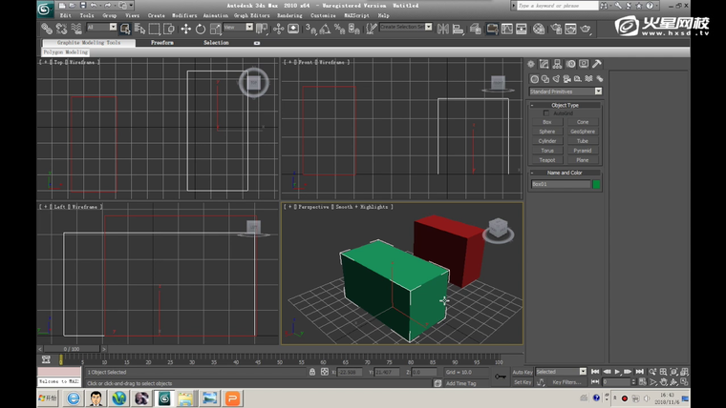The height and width of the screenshot is (408, 726).
Task: Click the perspective viewport ViewCube
Action: point(497,229)
